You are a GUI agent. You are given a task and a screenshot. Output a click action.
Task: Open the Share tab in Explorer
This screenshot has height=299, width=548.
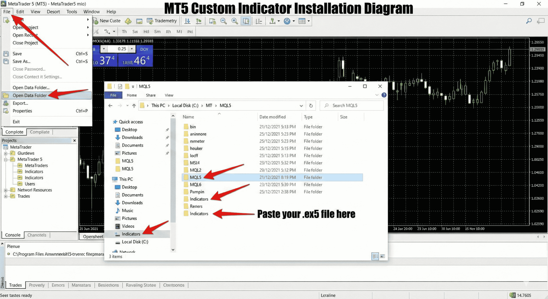pos(151,95)
